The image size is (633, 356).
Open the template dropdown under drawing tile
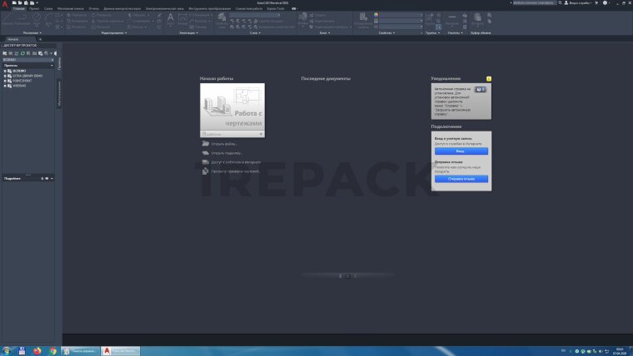pyautogui.click(x=261, y=133)
